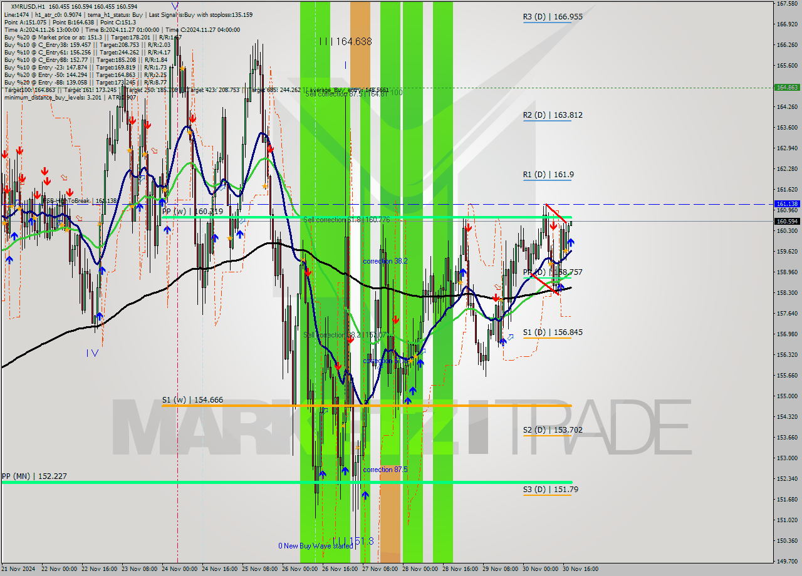Select the S3 (D) | 151.79 support label
802x576 pixels.
[550, 490]
